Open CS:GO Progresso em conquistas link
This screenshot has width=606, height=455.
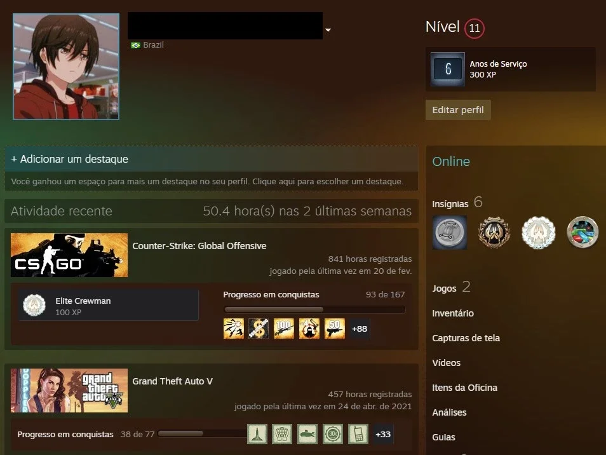click(271, 295)
